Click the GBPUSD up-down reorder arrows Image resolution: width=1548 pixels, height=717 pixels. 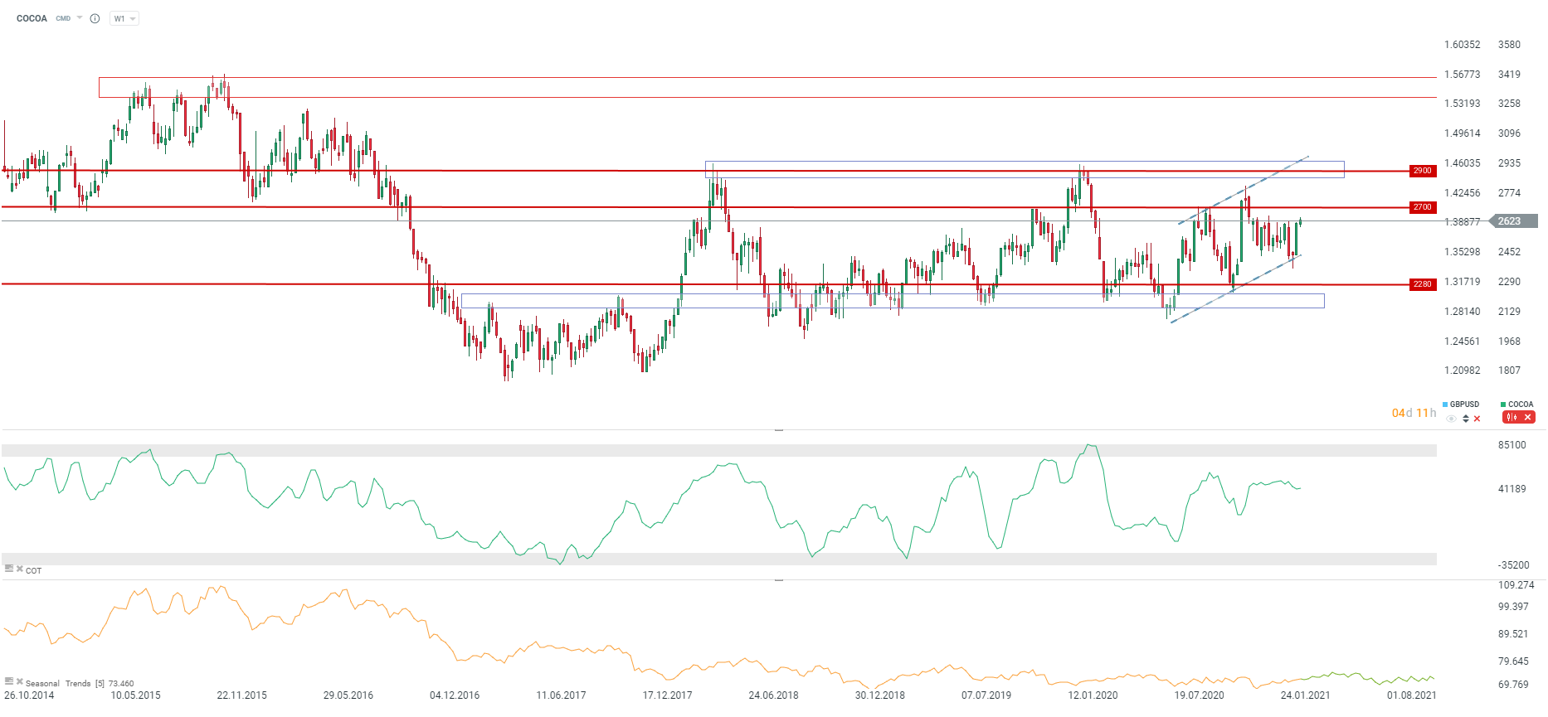[1465, 419]
